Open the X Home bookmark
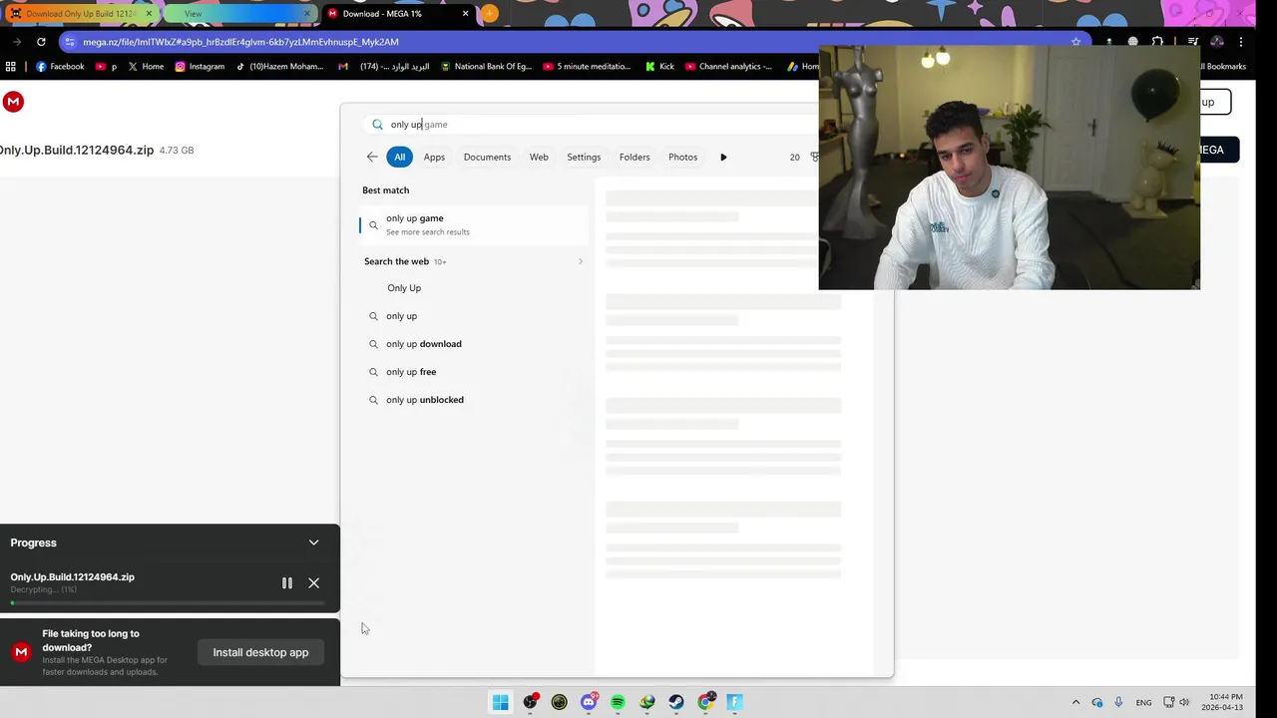The image size is (1277, 718). coord(145,67)
